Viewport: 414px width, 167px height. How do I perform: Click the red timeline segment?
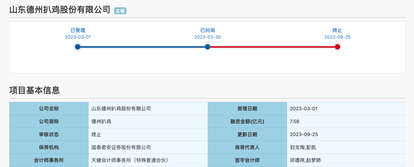(x=272, y=47)
